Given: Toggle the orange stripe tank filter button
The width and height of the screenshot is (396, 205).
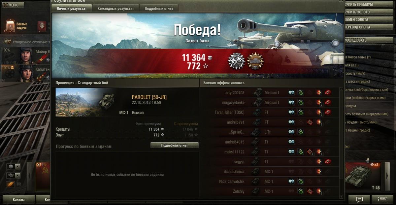Looking at the screenshot, I should (10, 184).
